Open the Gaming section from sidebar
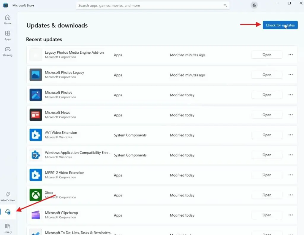 (7, 50)
